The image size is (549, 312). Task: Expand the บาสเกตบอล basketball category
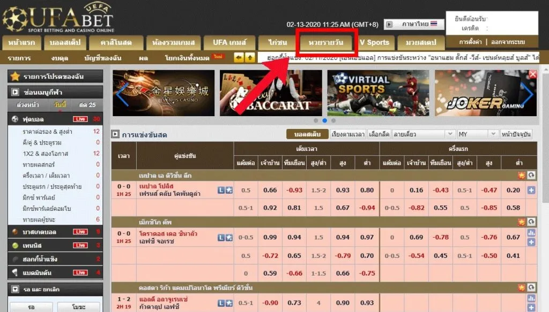55,232
